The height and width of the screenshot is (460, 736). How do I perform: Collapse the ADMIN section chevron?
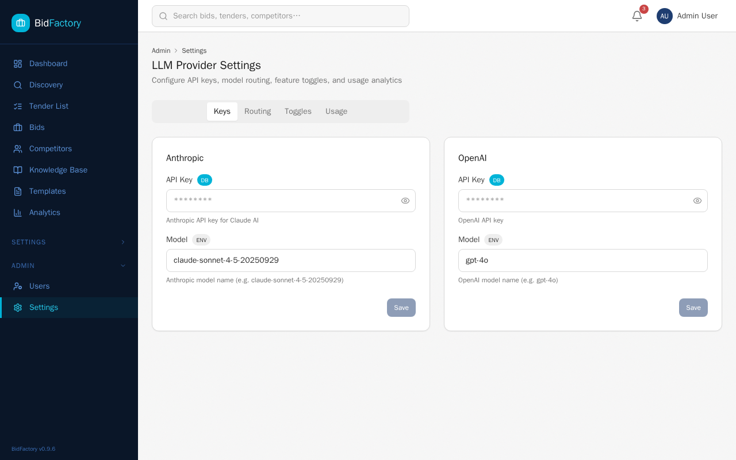[122, 266]
